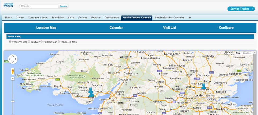The image size is (258, 115).
Task: Click the Search button
Action: point(63,6)
